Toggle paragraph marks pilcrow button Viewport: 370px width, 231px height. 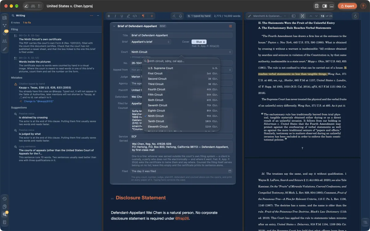pos(143,16)
